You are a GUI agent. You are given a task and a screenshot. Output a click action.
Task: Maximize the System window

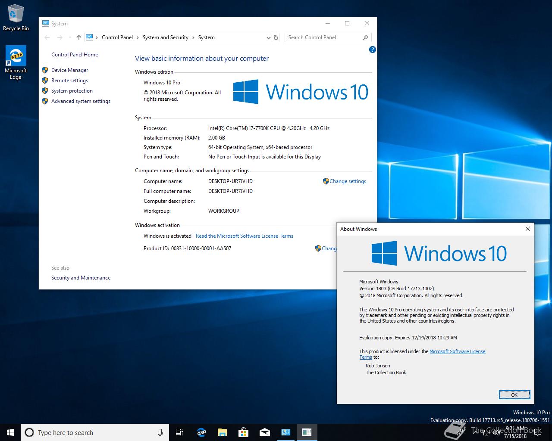(x=347, y=23)
